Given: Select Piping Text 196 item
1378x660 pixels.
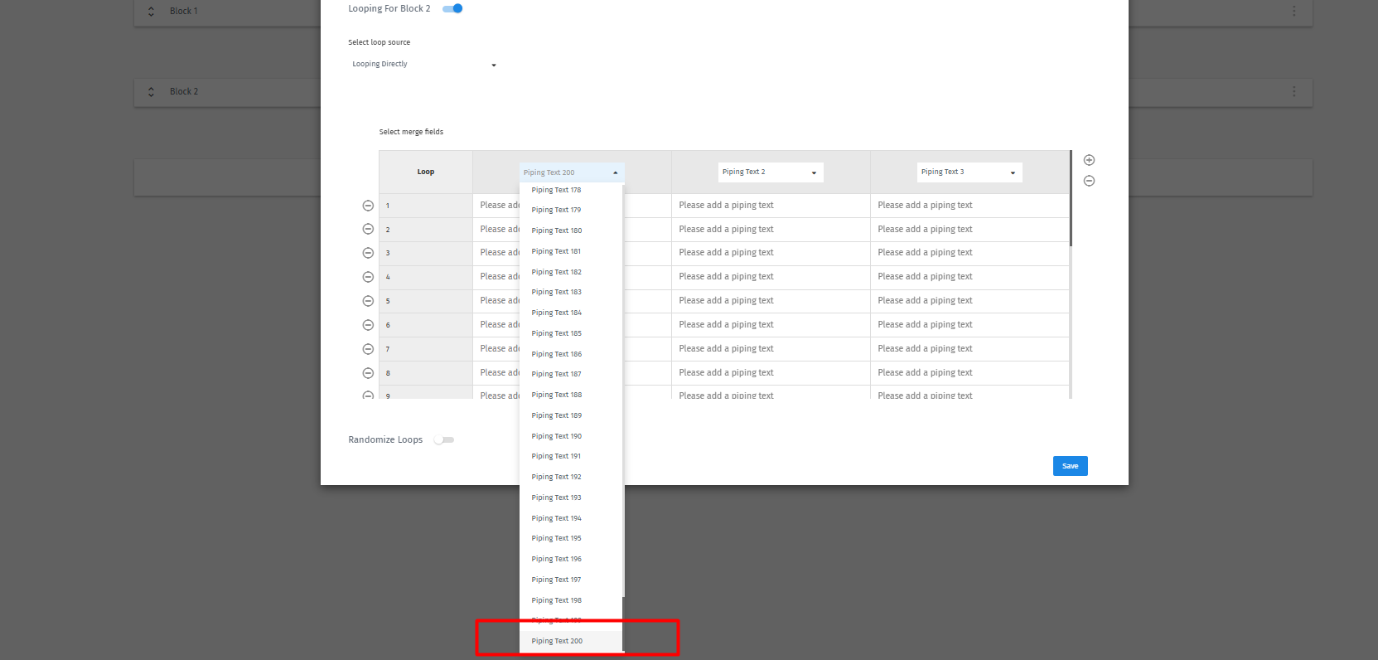Looking at the screenshot, I should 571,559.
